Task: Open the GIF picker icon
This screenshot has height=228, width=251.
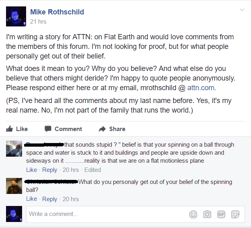Action: 221,214
